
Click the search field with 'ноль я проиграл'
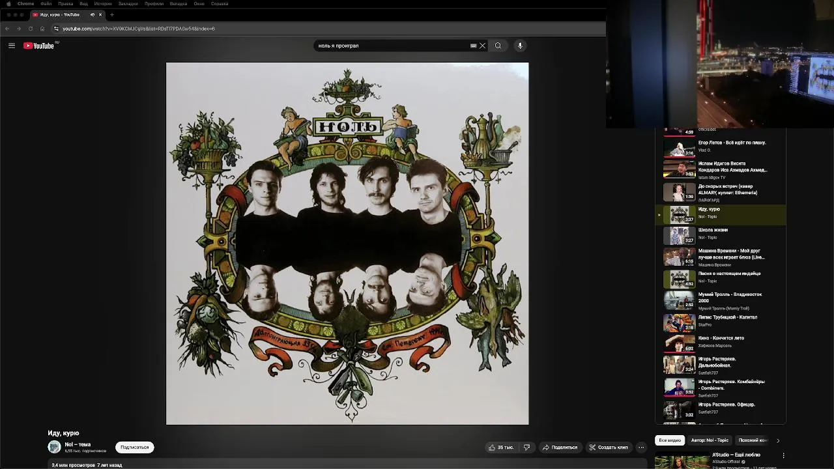click(392, 46)
